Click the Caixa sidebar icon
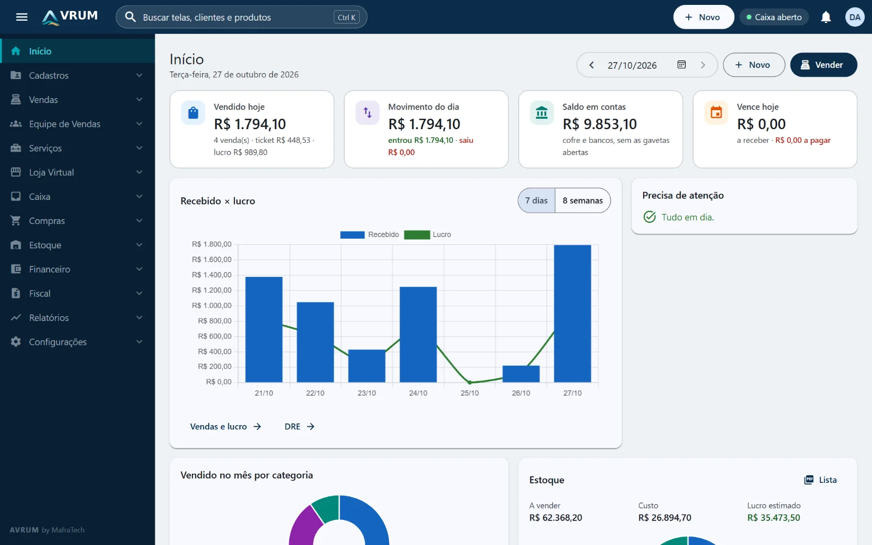872x545 pixels. [x=16, y=196]
